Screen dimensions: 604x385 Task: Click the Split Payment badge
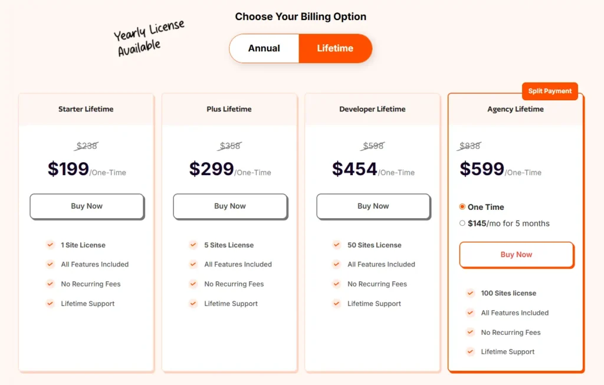[x=550, y=91]
